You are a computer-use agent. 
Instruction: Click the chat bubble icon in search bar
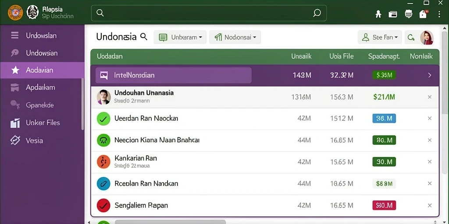pyautogui.click(x=317, y=13)
